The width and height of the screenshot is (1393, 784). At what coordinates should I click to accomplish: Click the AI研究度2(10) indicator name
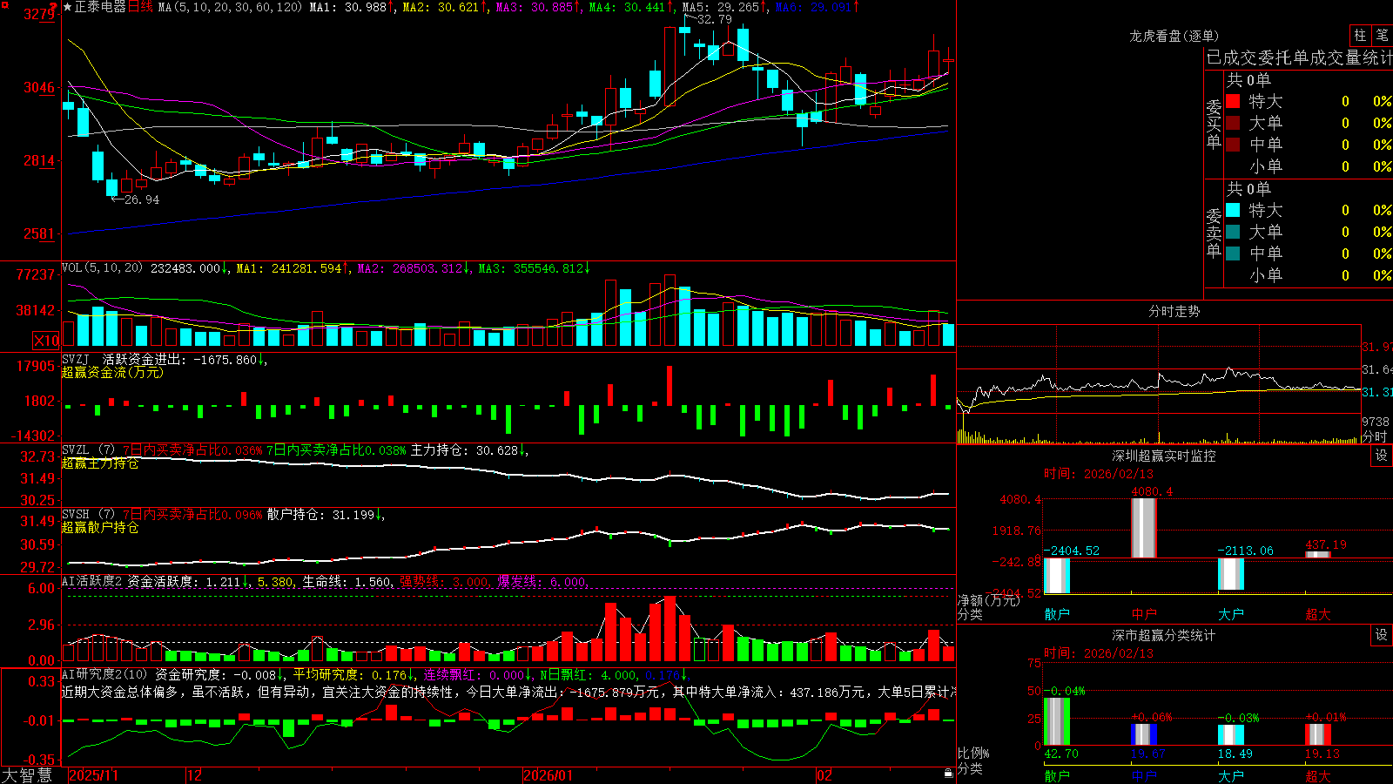coord(104,674)
